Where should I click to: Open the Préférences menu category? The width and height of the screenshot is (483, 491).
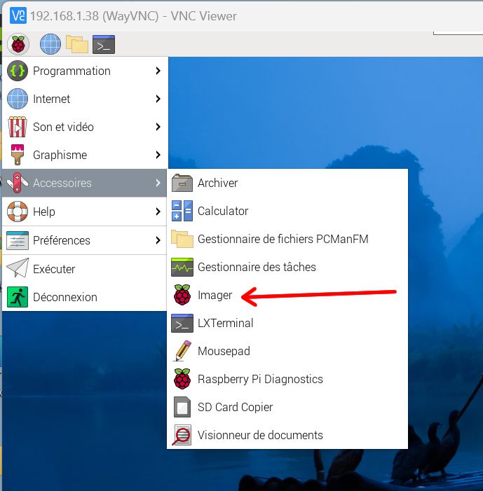pyautogui.click(x=85, y=240)
